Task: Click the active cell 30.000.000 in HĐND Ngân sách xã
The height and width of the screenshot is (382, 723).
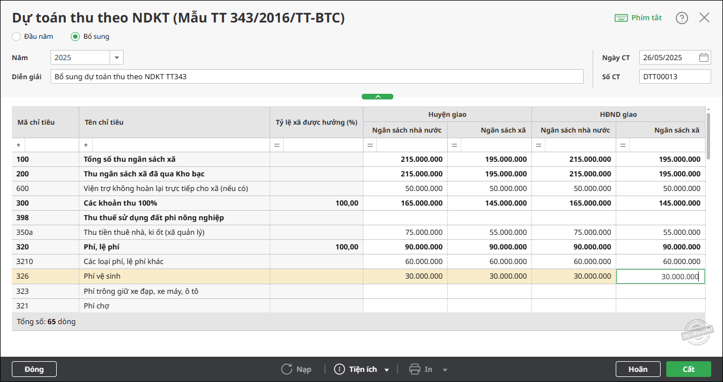Action: (661, 276)
